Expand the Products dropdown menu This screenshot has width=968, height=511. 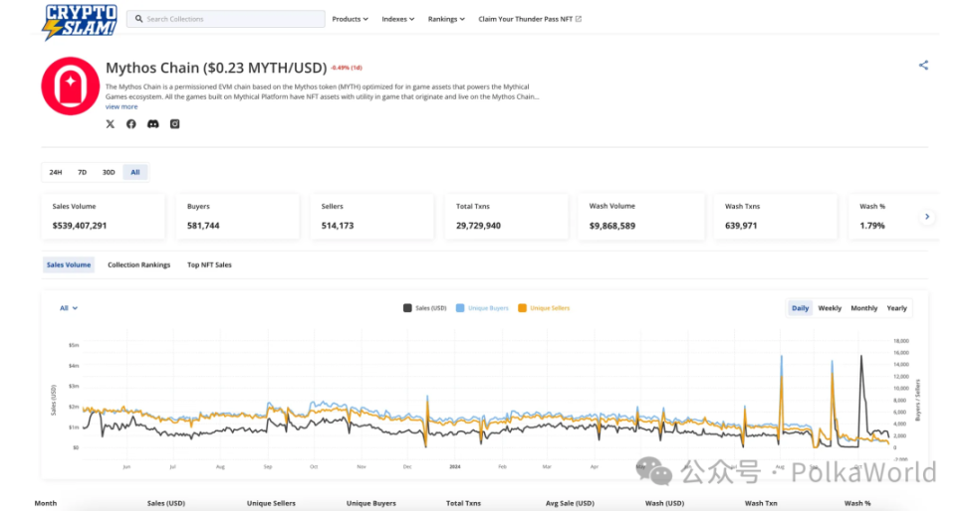coord(350,19)
